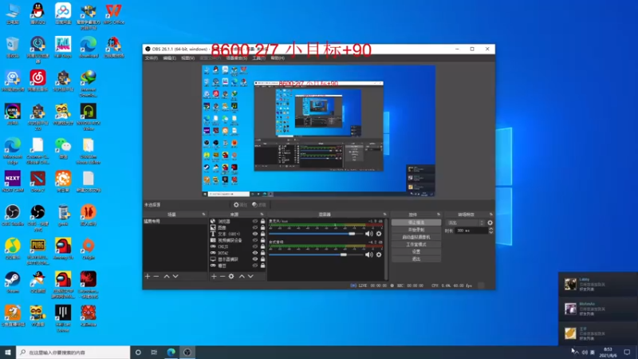This screenshot has width=638, height=359.
Task: Open OBS 设置 from the Controls panel
Action: click(x=415, y=252)
